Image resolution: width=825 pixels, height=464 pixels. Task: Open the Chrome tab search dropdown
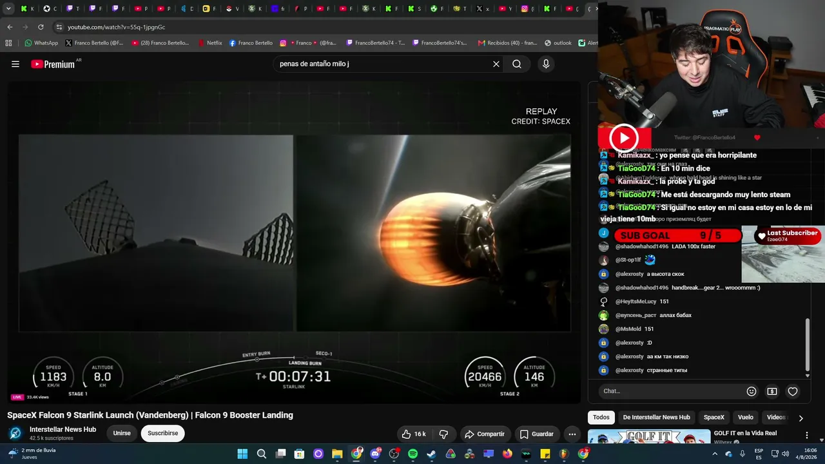click(x=8, y=9)
